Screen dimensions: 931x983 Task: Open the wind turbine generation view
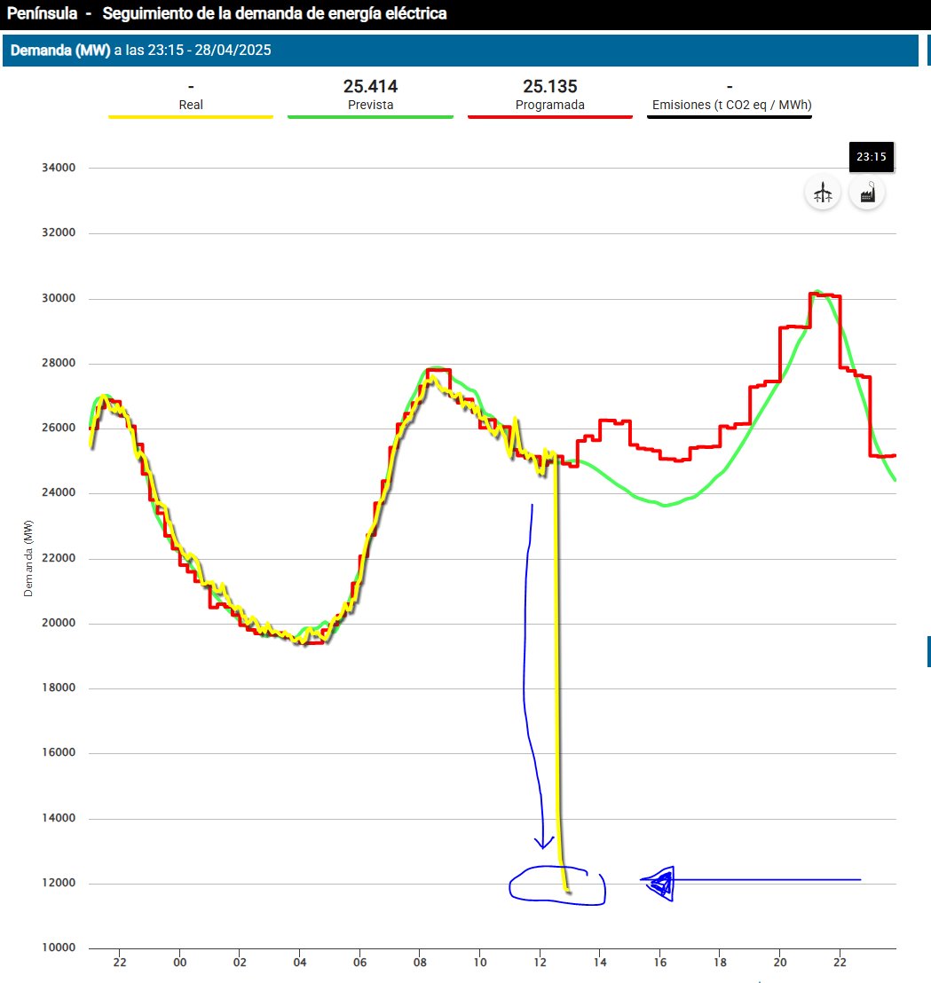coord(823,193)
